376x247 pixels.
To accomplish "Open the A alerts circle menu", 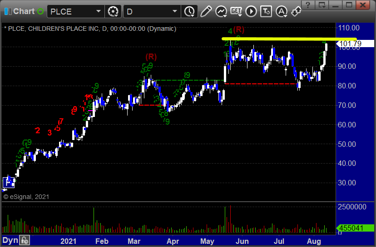I will pos(282,11).
